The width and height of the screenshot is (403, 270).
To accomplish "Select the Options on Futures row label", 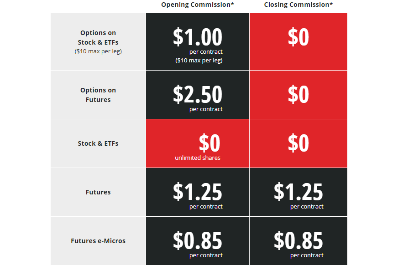I will point(98,95).
